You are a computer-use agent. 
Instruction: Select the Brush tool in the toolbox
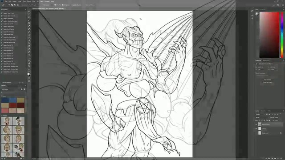[29, 32]
